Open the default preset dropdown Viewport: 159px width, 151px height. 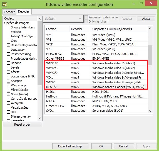tap(63, 19)
